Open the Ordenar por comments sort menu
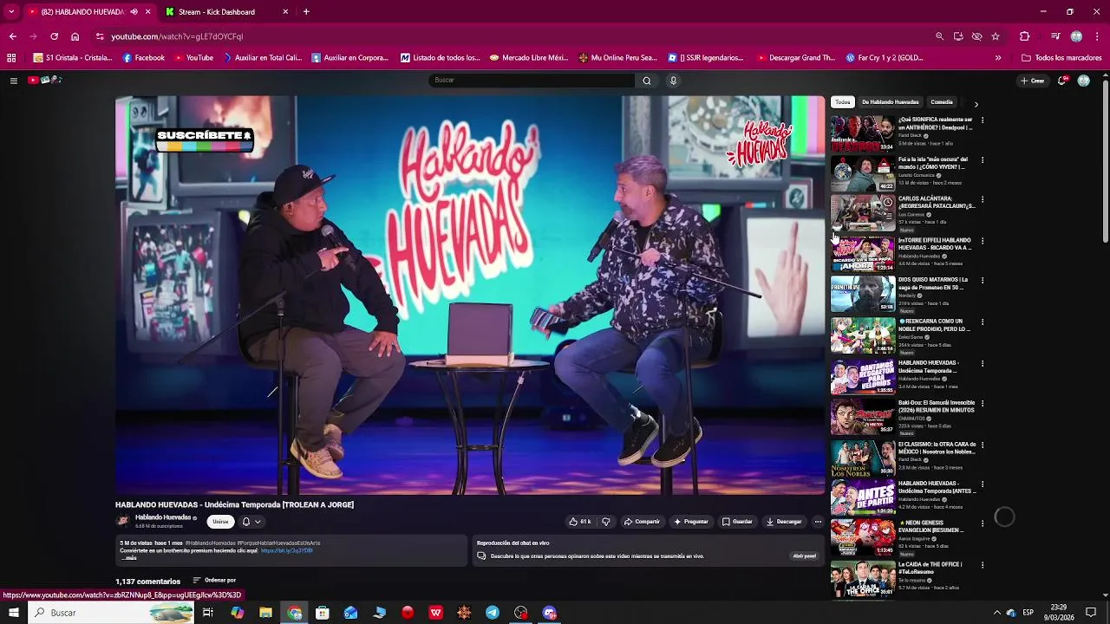Viewport: 1110px width, 624px height. pos(214,581)
